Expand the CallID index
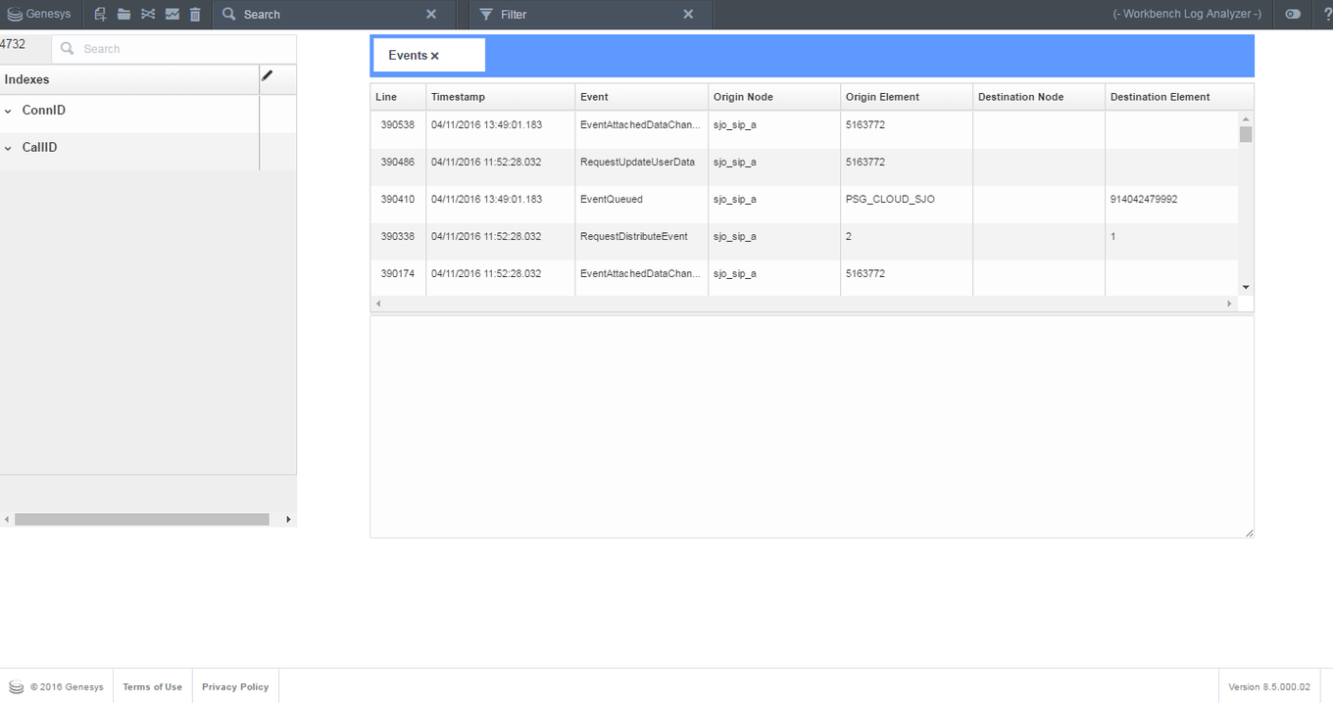Viewport: 1333px width, 703px height. 9,149
